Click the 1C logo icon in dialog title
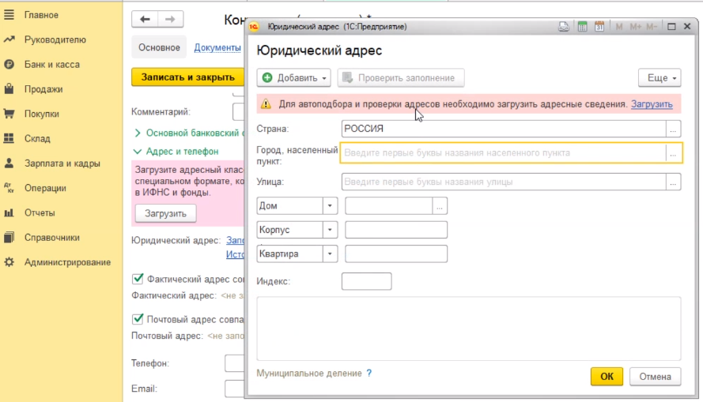The height and width of the screenshot is (402, 703). [254, 27]
